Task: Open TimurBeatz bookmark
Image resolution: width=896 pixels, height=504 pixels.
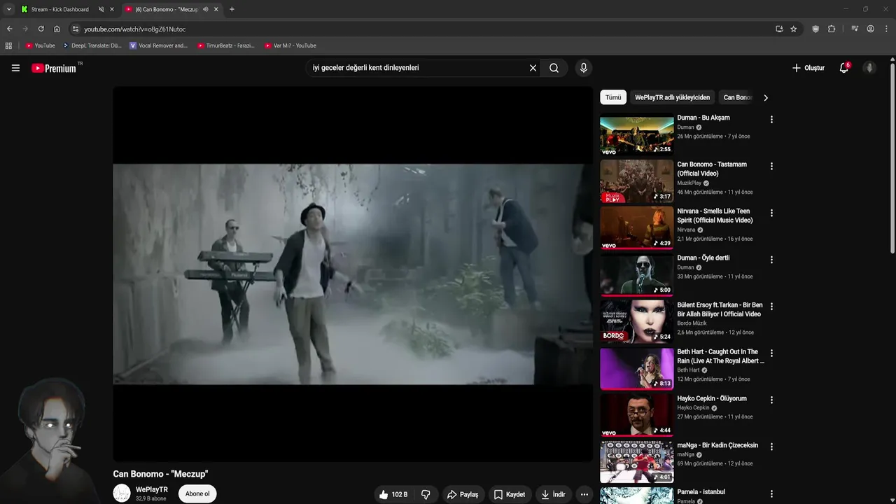Action: (225, 45)
